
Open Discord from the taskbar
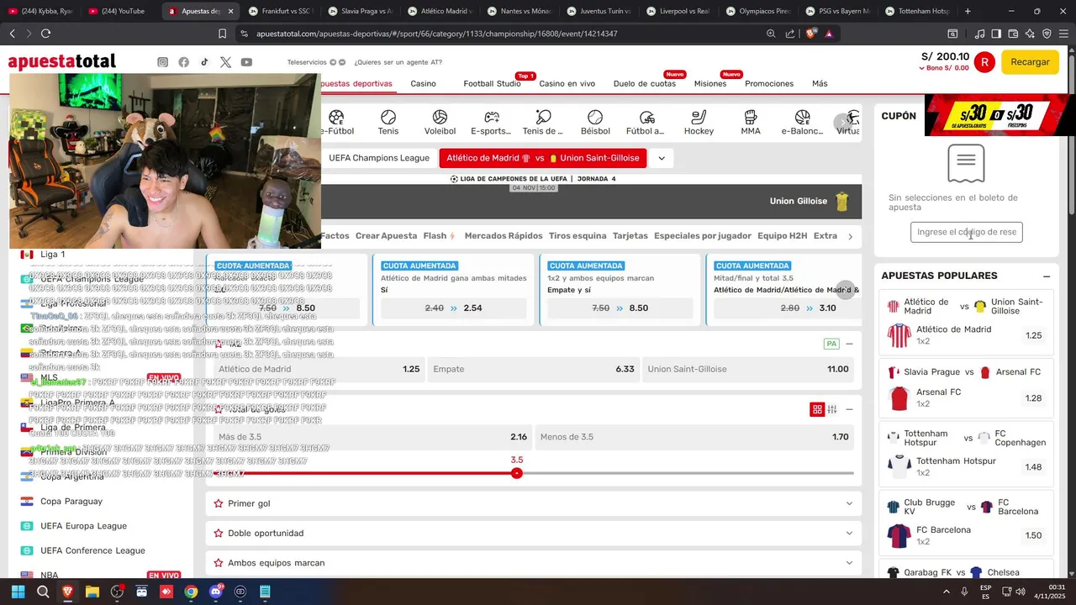point(216,592)
